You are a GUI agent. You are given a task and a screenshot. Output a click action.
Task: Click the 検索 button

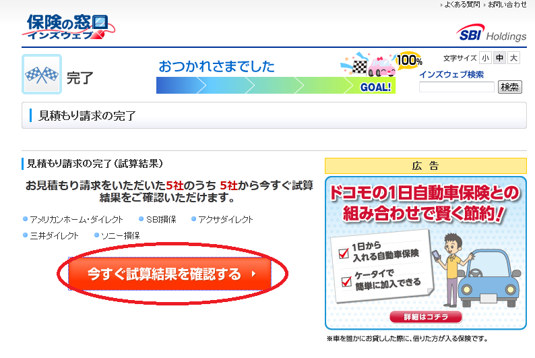pyautogui.click(x=510, y=87)
